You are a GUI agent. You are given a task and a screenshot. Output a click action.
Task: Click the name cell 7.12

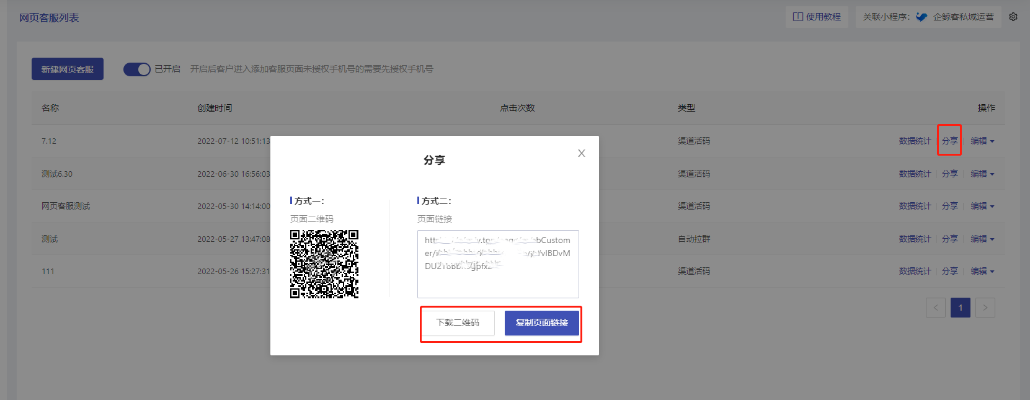click(49, 141)
